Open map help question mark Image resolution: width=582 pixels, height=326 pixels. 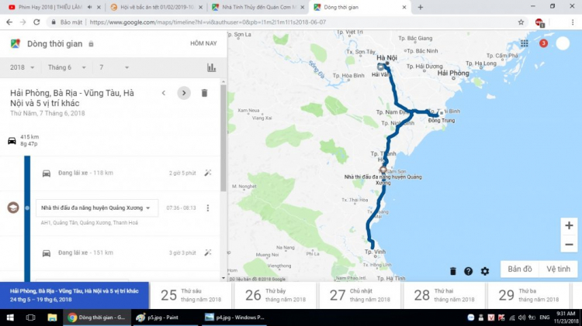(x=469, y=271)
